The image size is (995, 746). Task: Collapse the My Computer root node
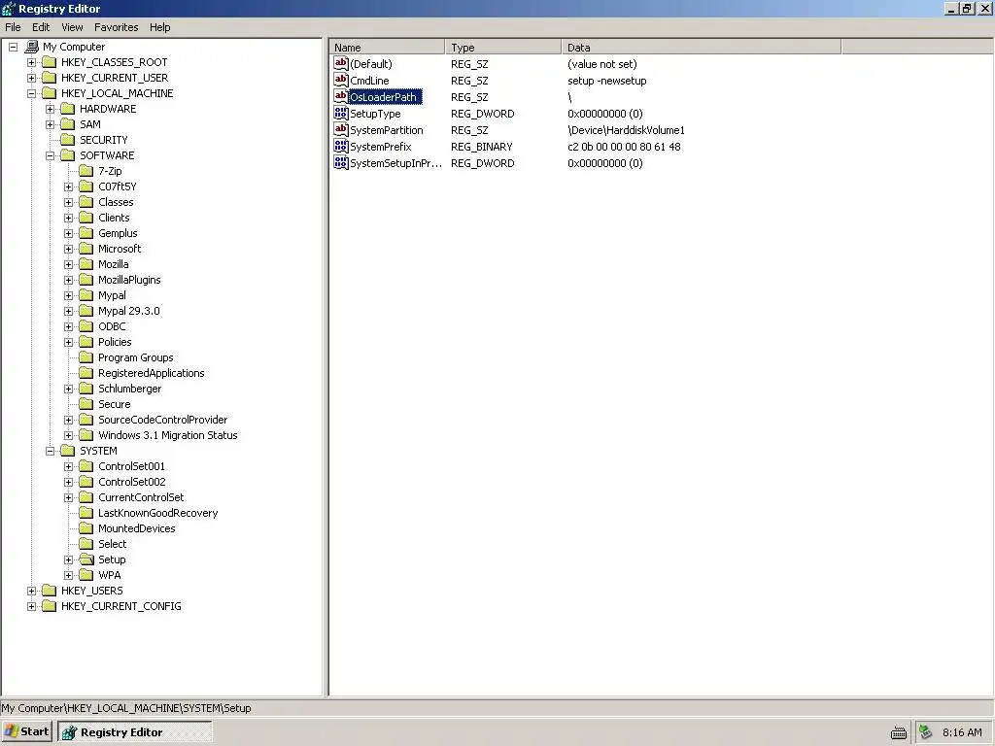click(x=13, y=47)
